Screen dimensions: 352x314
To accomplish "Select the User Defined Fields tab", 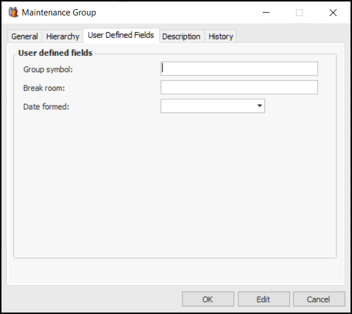I will pos(121,35).
